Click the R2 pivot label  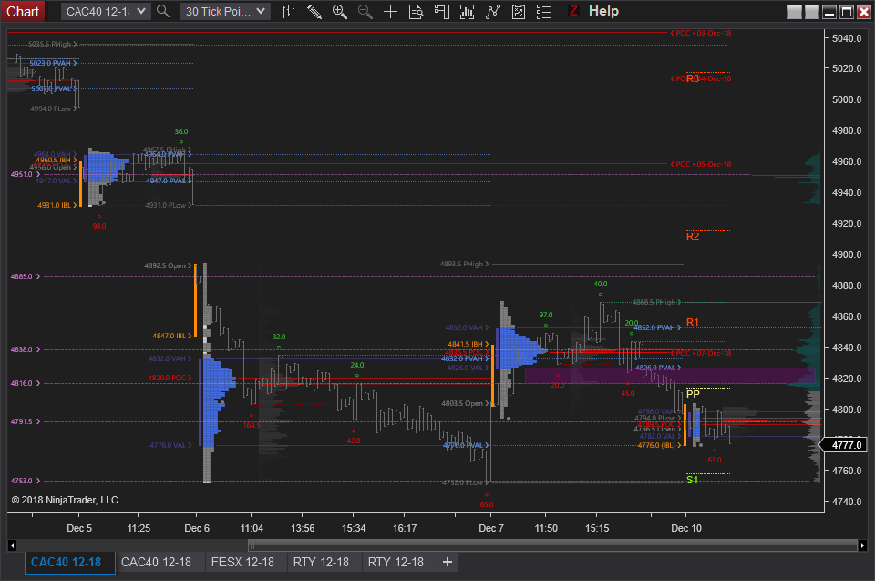point(693,236)
